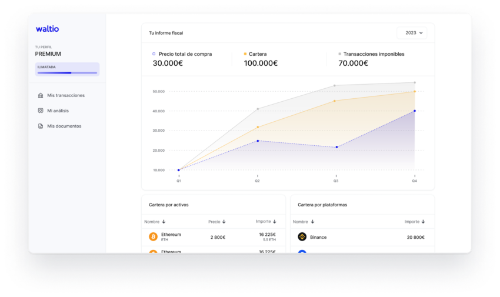
Task: Open Mis transacciones menu item
Action: 65,95
